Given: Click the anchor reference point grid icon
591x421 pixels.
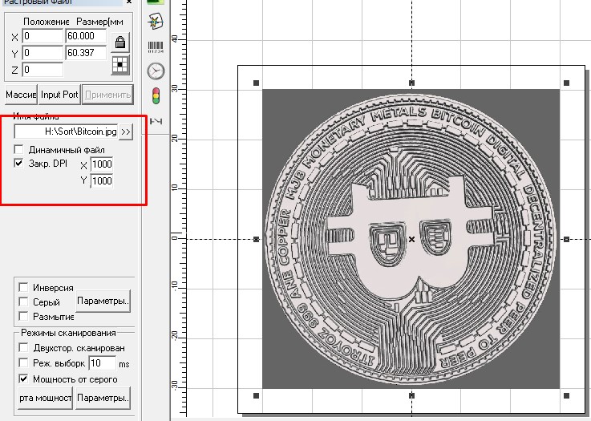Looking at the screenshot, I should point(120,65).
